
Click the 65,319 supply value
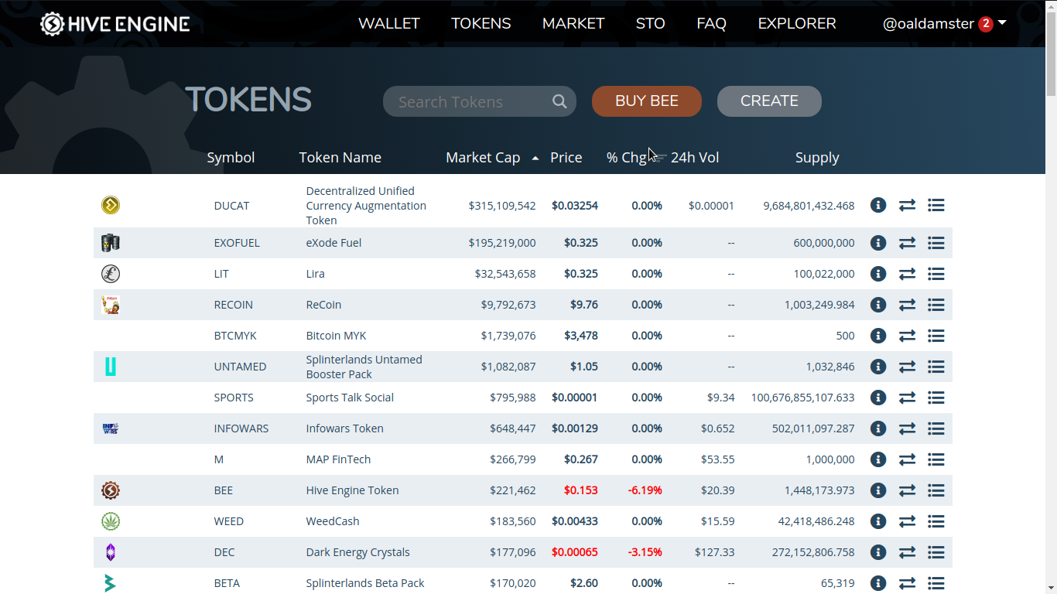pyautogui.click(x=838, y=583)
